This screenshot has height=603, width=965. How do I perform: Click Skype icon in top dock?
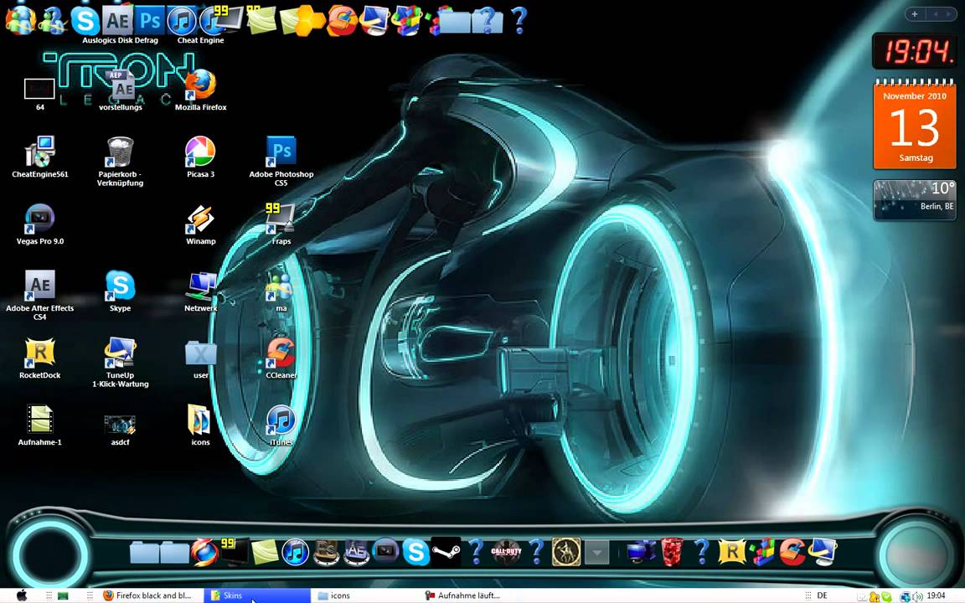pyautogui.click(x=85, y=20)
